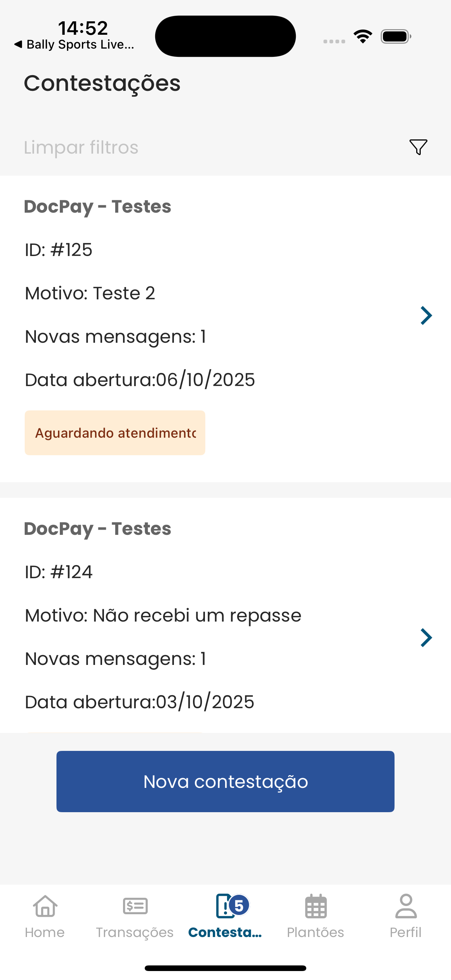Screen dimensions: 451x980
Task: Tap the ID: #125 entry
Action: [59, 250]
